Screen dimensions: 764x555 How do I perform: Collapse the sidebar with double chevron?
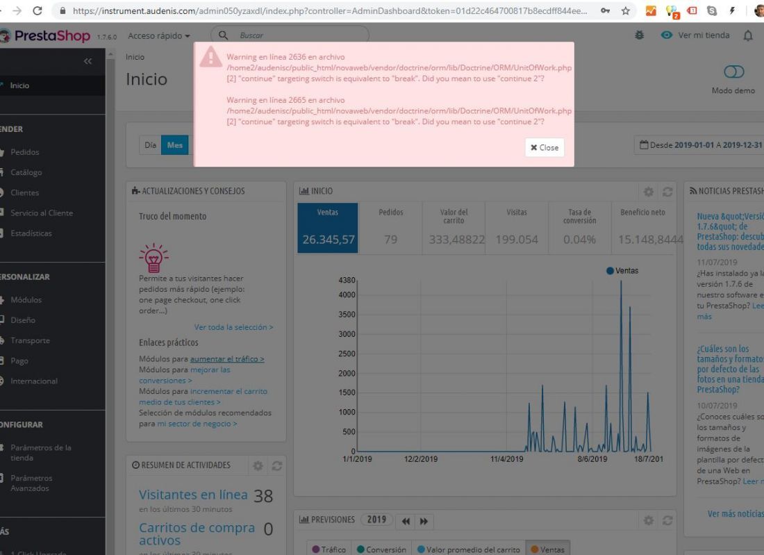tap(88, 61)
